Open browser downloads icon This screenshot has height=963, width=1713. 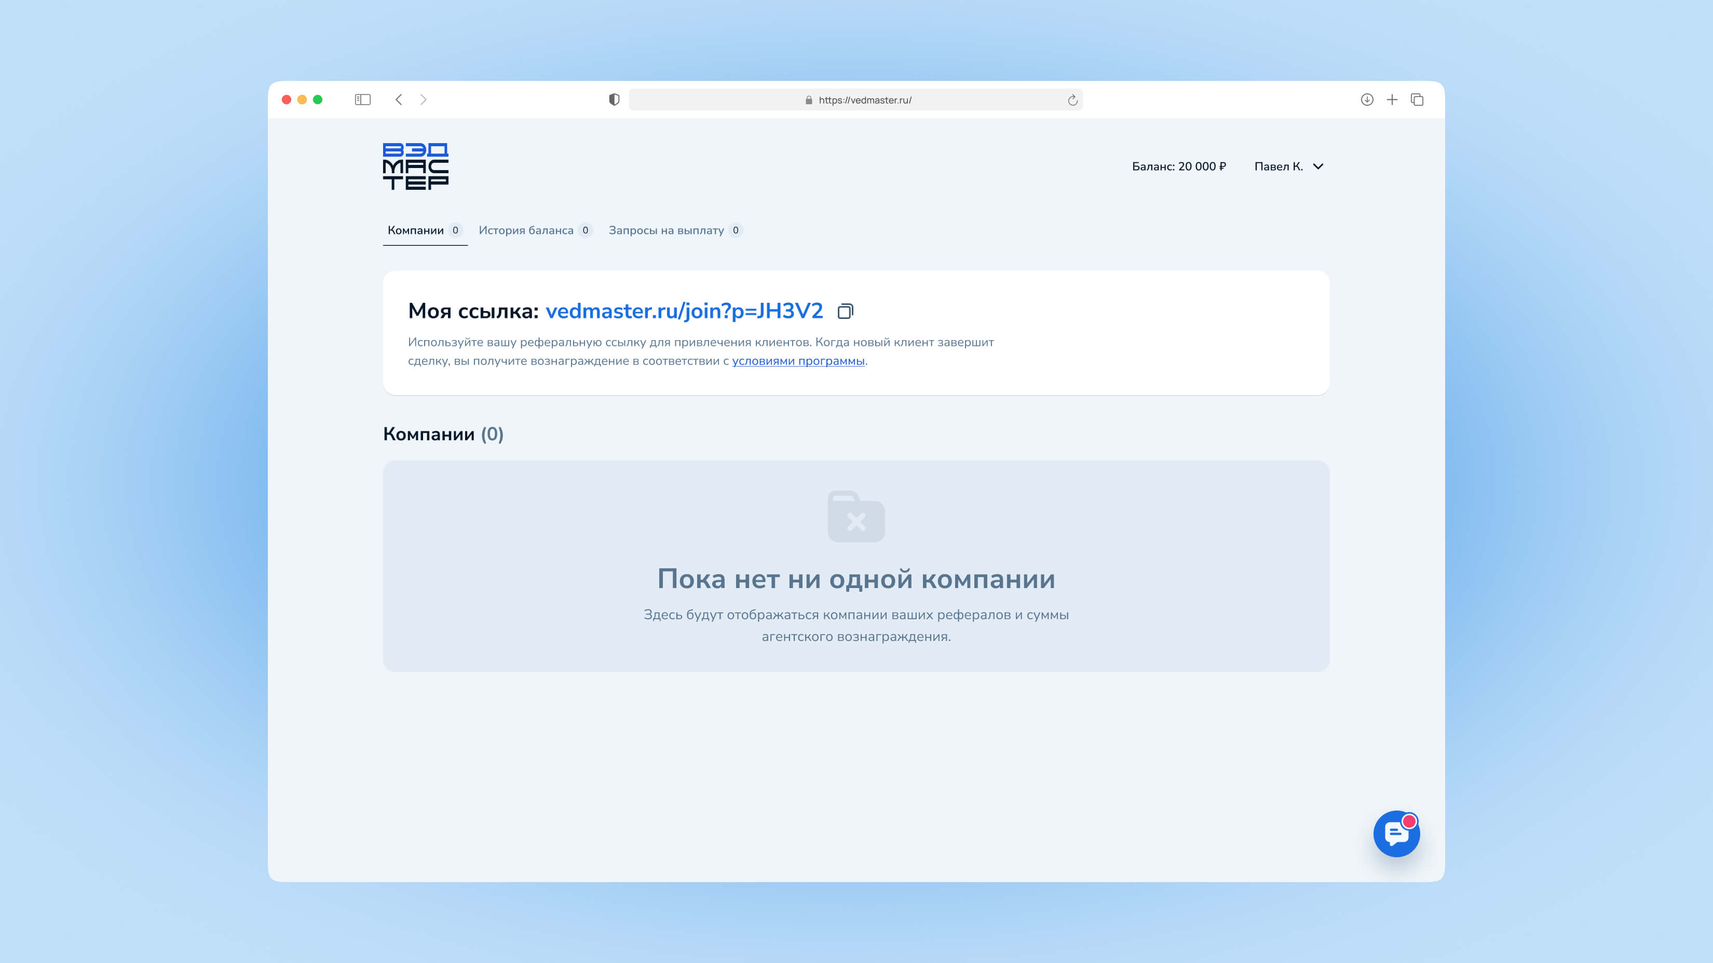coord(1367,100)
